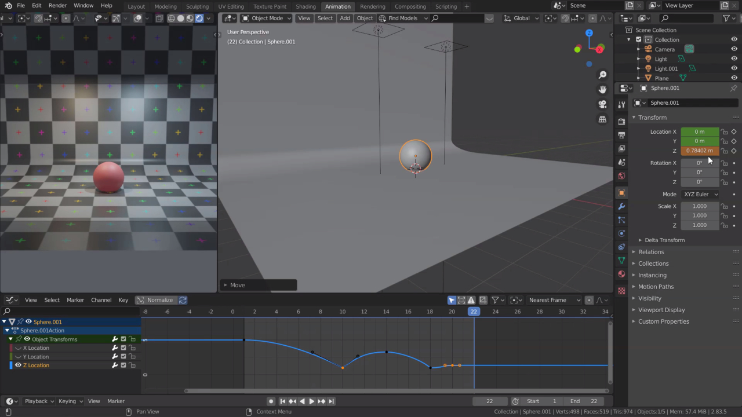The height and width of the screenshot is (417, 742).
Task: Open the Render Properties tab
Action: [621, 122]
